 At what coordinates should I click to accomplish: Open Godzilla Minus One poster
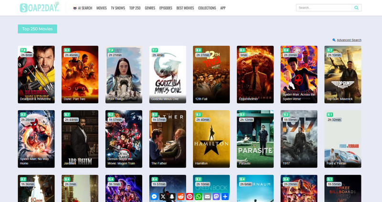168,74
